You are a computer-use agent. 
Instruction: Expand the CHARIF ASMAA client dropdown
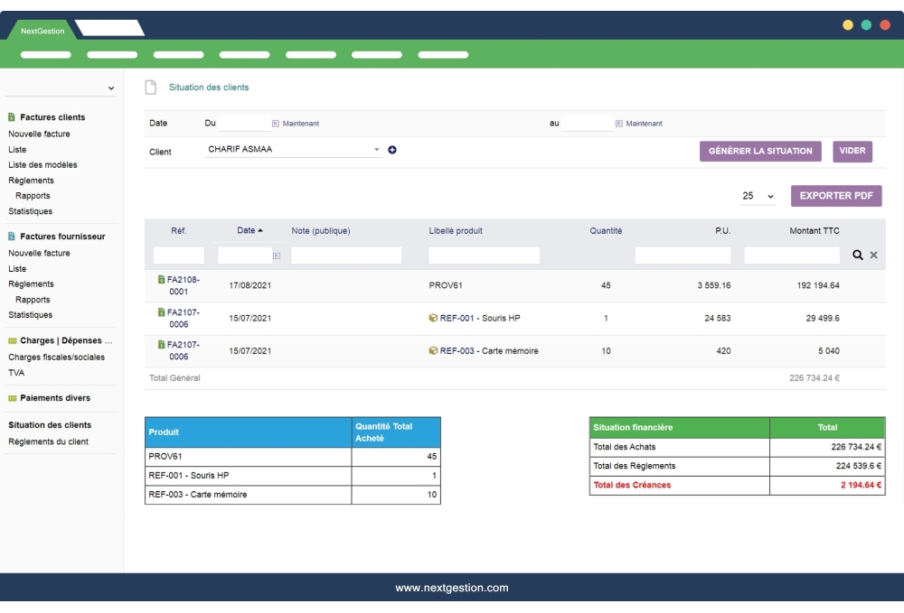(377, 150)
